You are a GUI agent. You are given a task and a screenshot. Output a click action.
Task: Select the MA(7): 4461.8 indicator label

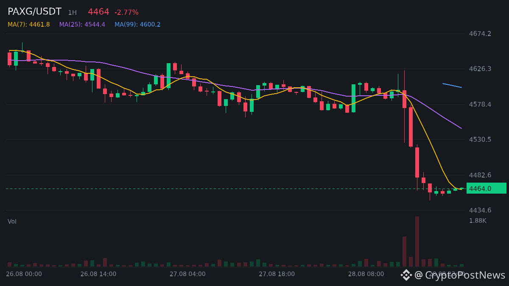point(28,25)
